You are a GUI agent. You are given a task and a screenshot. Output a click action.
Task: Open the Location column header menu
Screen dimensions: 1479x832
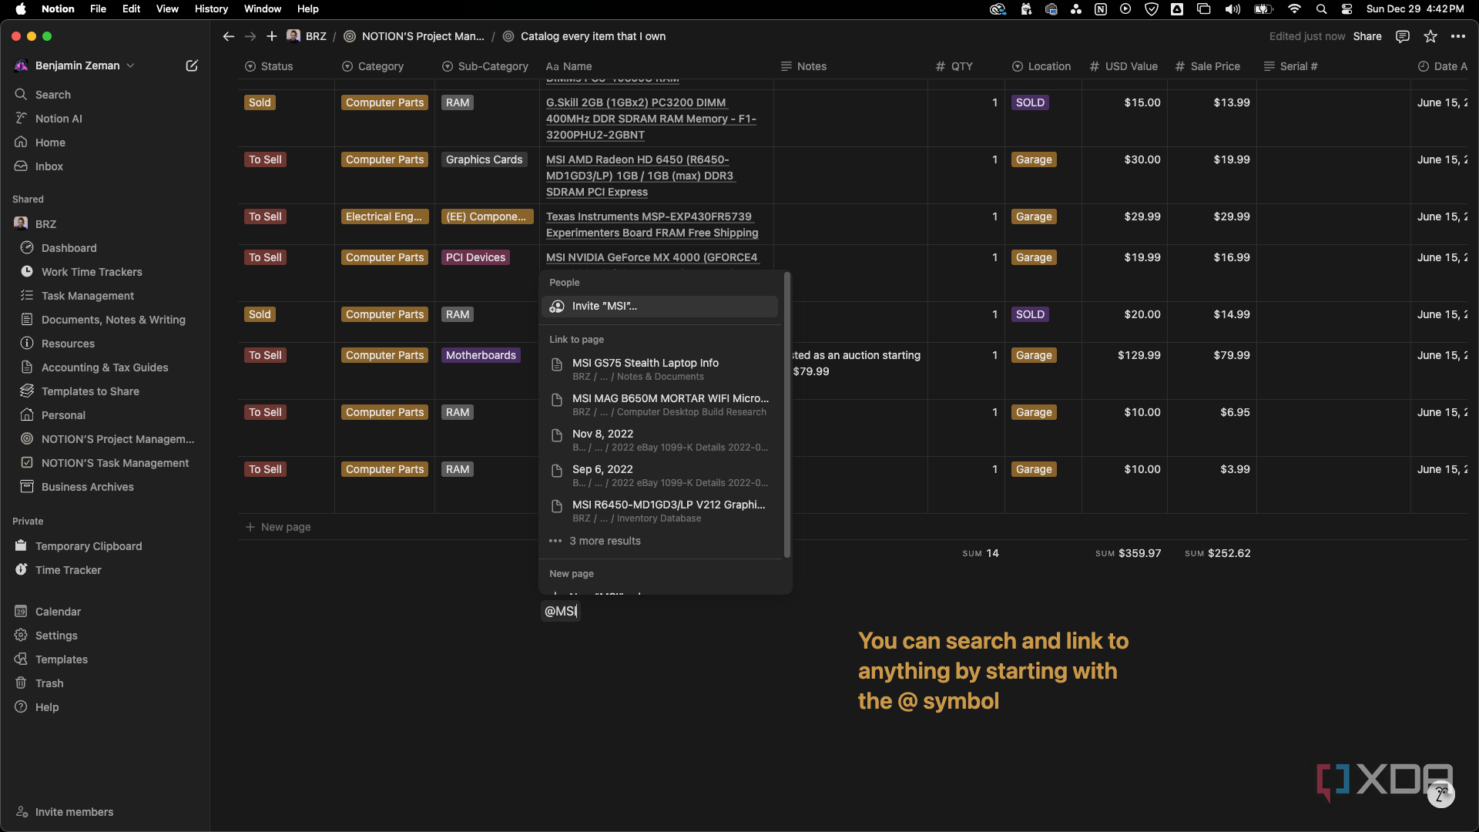tap(1041, 66)
